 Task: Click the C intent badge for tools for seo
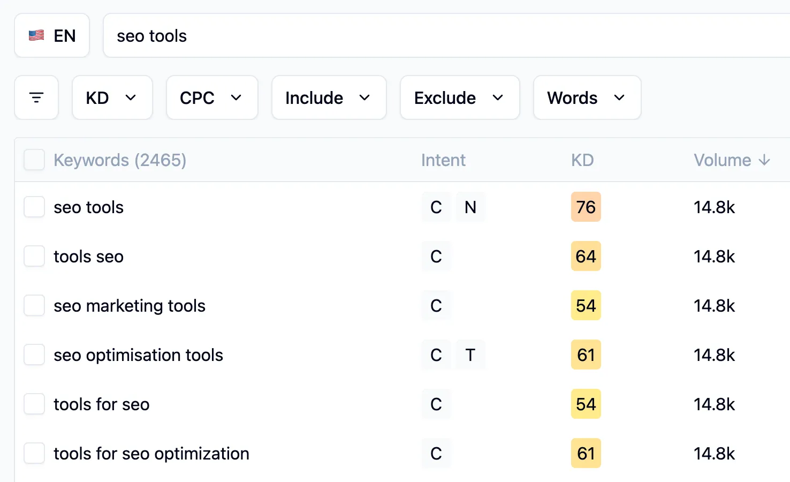(436, 404)
